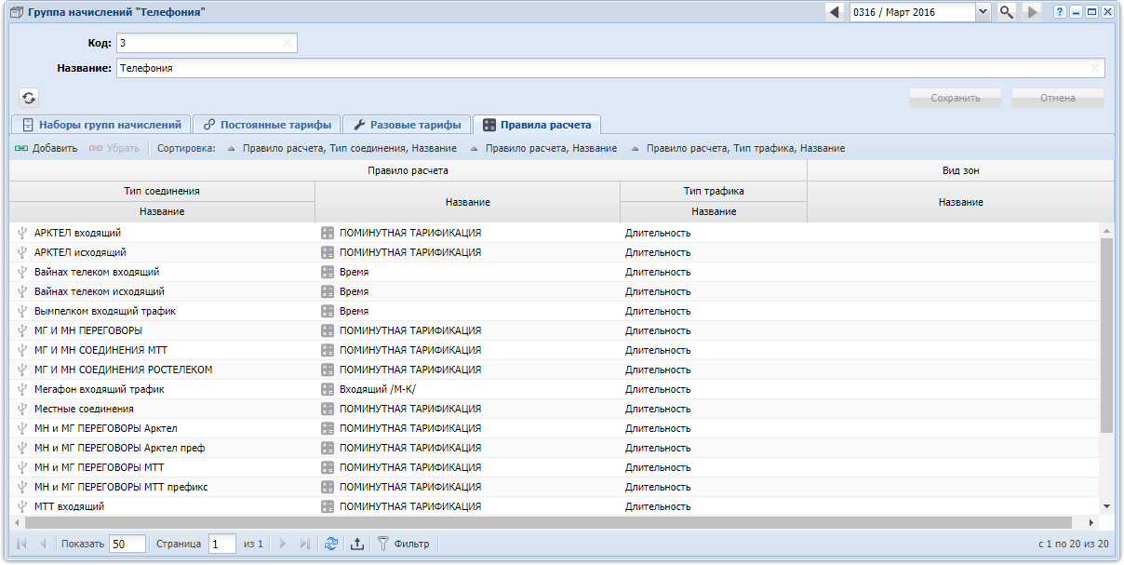
Task: Click Входящий /М-К/ rule cell
Action: click(x=468, y=389)
